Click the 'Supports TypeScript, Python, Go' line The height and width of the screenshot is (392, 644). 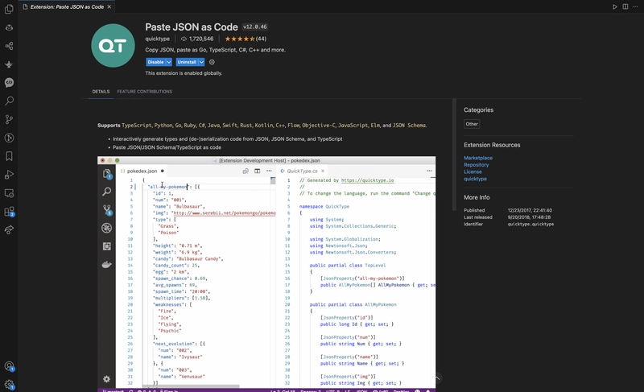[x=262, y=126]
